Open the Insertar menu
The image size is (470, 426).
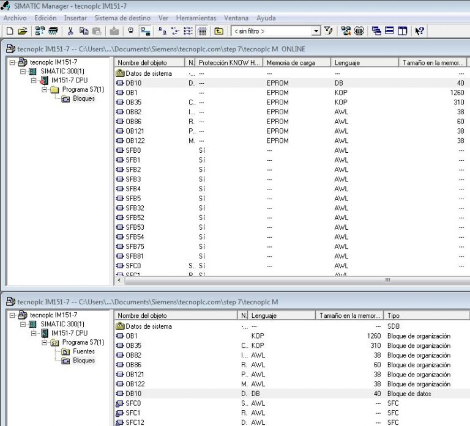[x=75, y=18]
